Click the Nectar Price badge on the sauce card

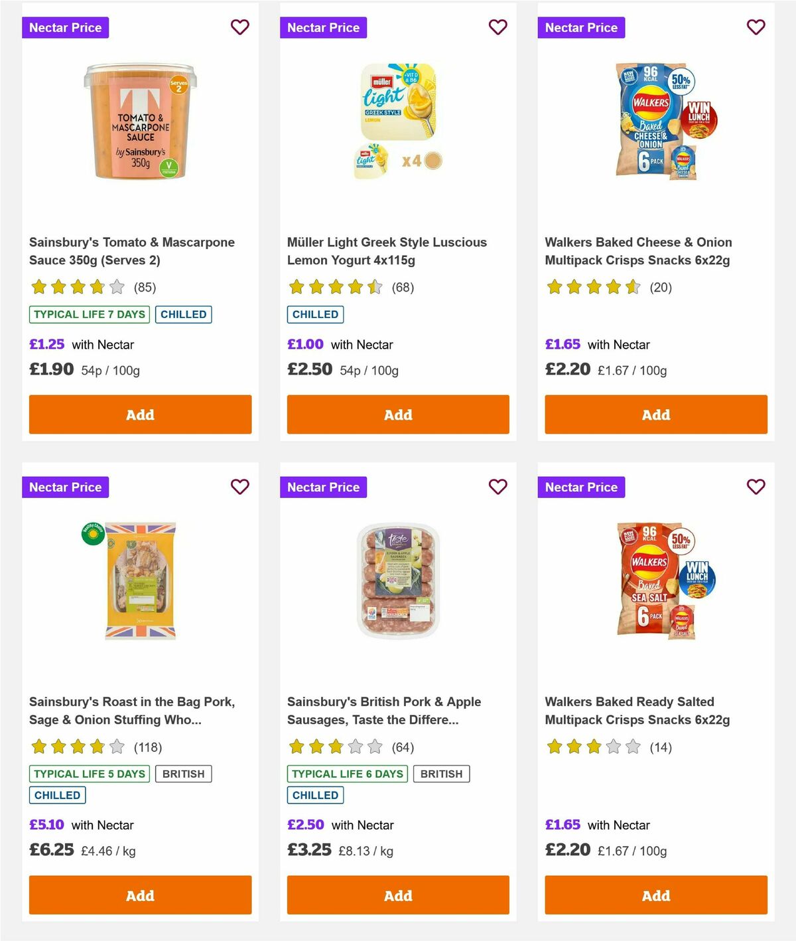(66, 27)
